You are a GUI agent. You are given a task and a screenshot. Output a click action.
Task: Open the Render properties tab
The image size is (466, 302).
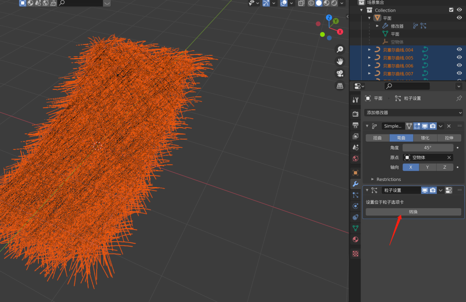[x=356, y=114]
